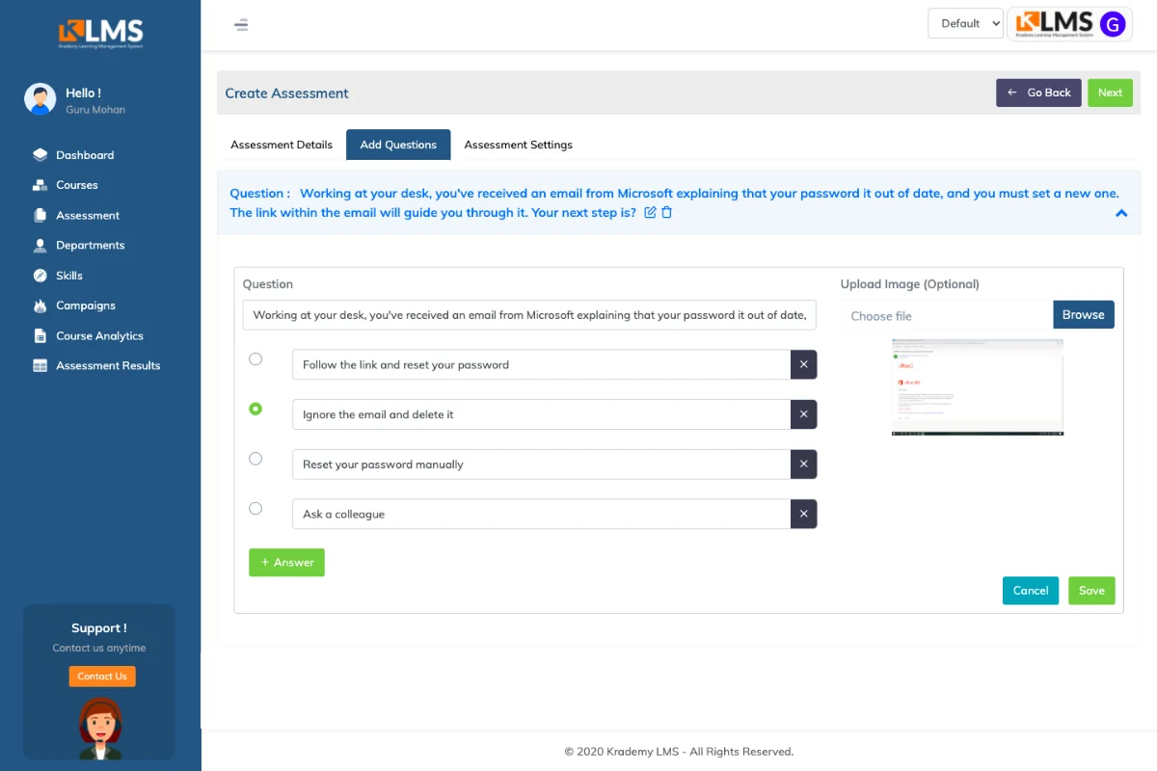Open Campaigns via its flame icon

[x=40, y=306]
